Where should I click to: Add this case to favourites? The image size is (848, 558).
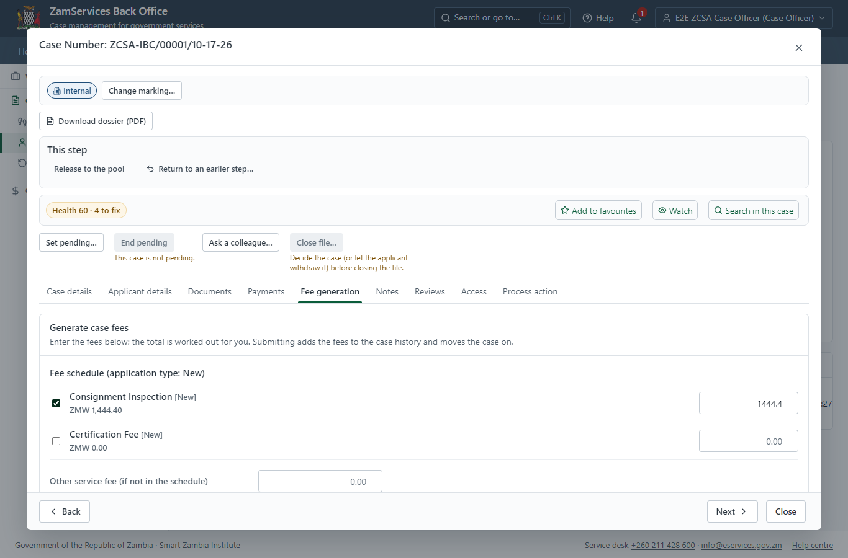point(598,210)
